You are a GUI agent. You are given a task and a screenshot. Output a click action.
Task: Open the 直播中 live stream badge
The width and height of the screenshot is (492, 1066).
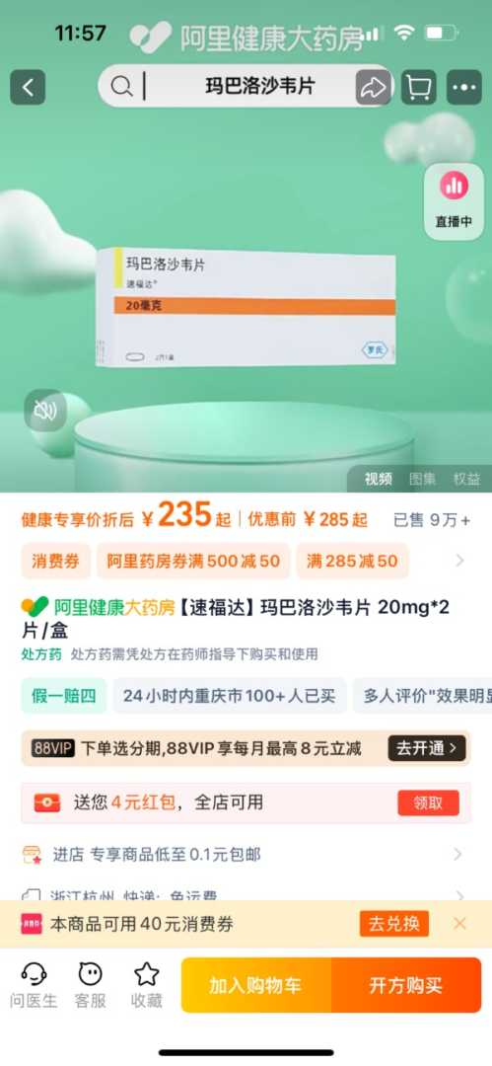coord(454,201)
